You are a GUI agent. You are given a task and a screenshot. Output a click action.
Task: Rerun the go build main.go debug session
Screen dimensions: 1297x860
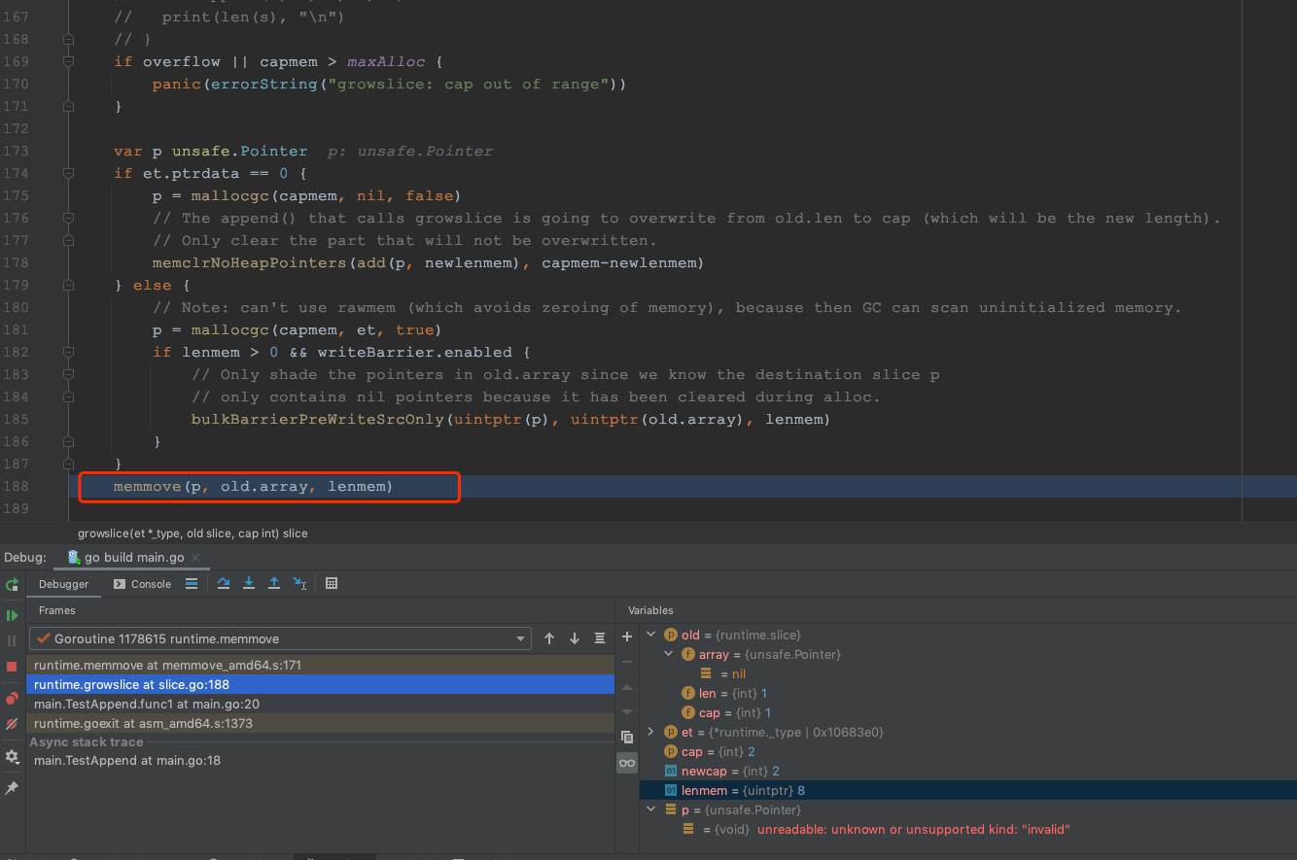pos(12,585)
